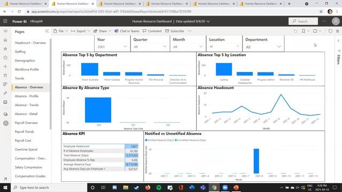Open the View layout icon in toolbar

(x=315, y=31)
